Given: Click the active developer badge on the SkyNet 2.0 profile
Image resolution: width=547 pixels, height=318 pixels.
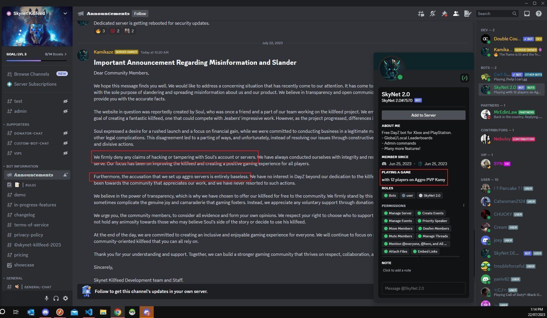Looking at the screenshot, I should 464,78.
